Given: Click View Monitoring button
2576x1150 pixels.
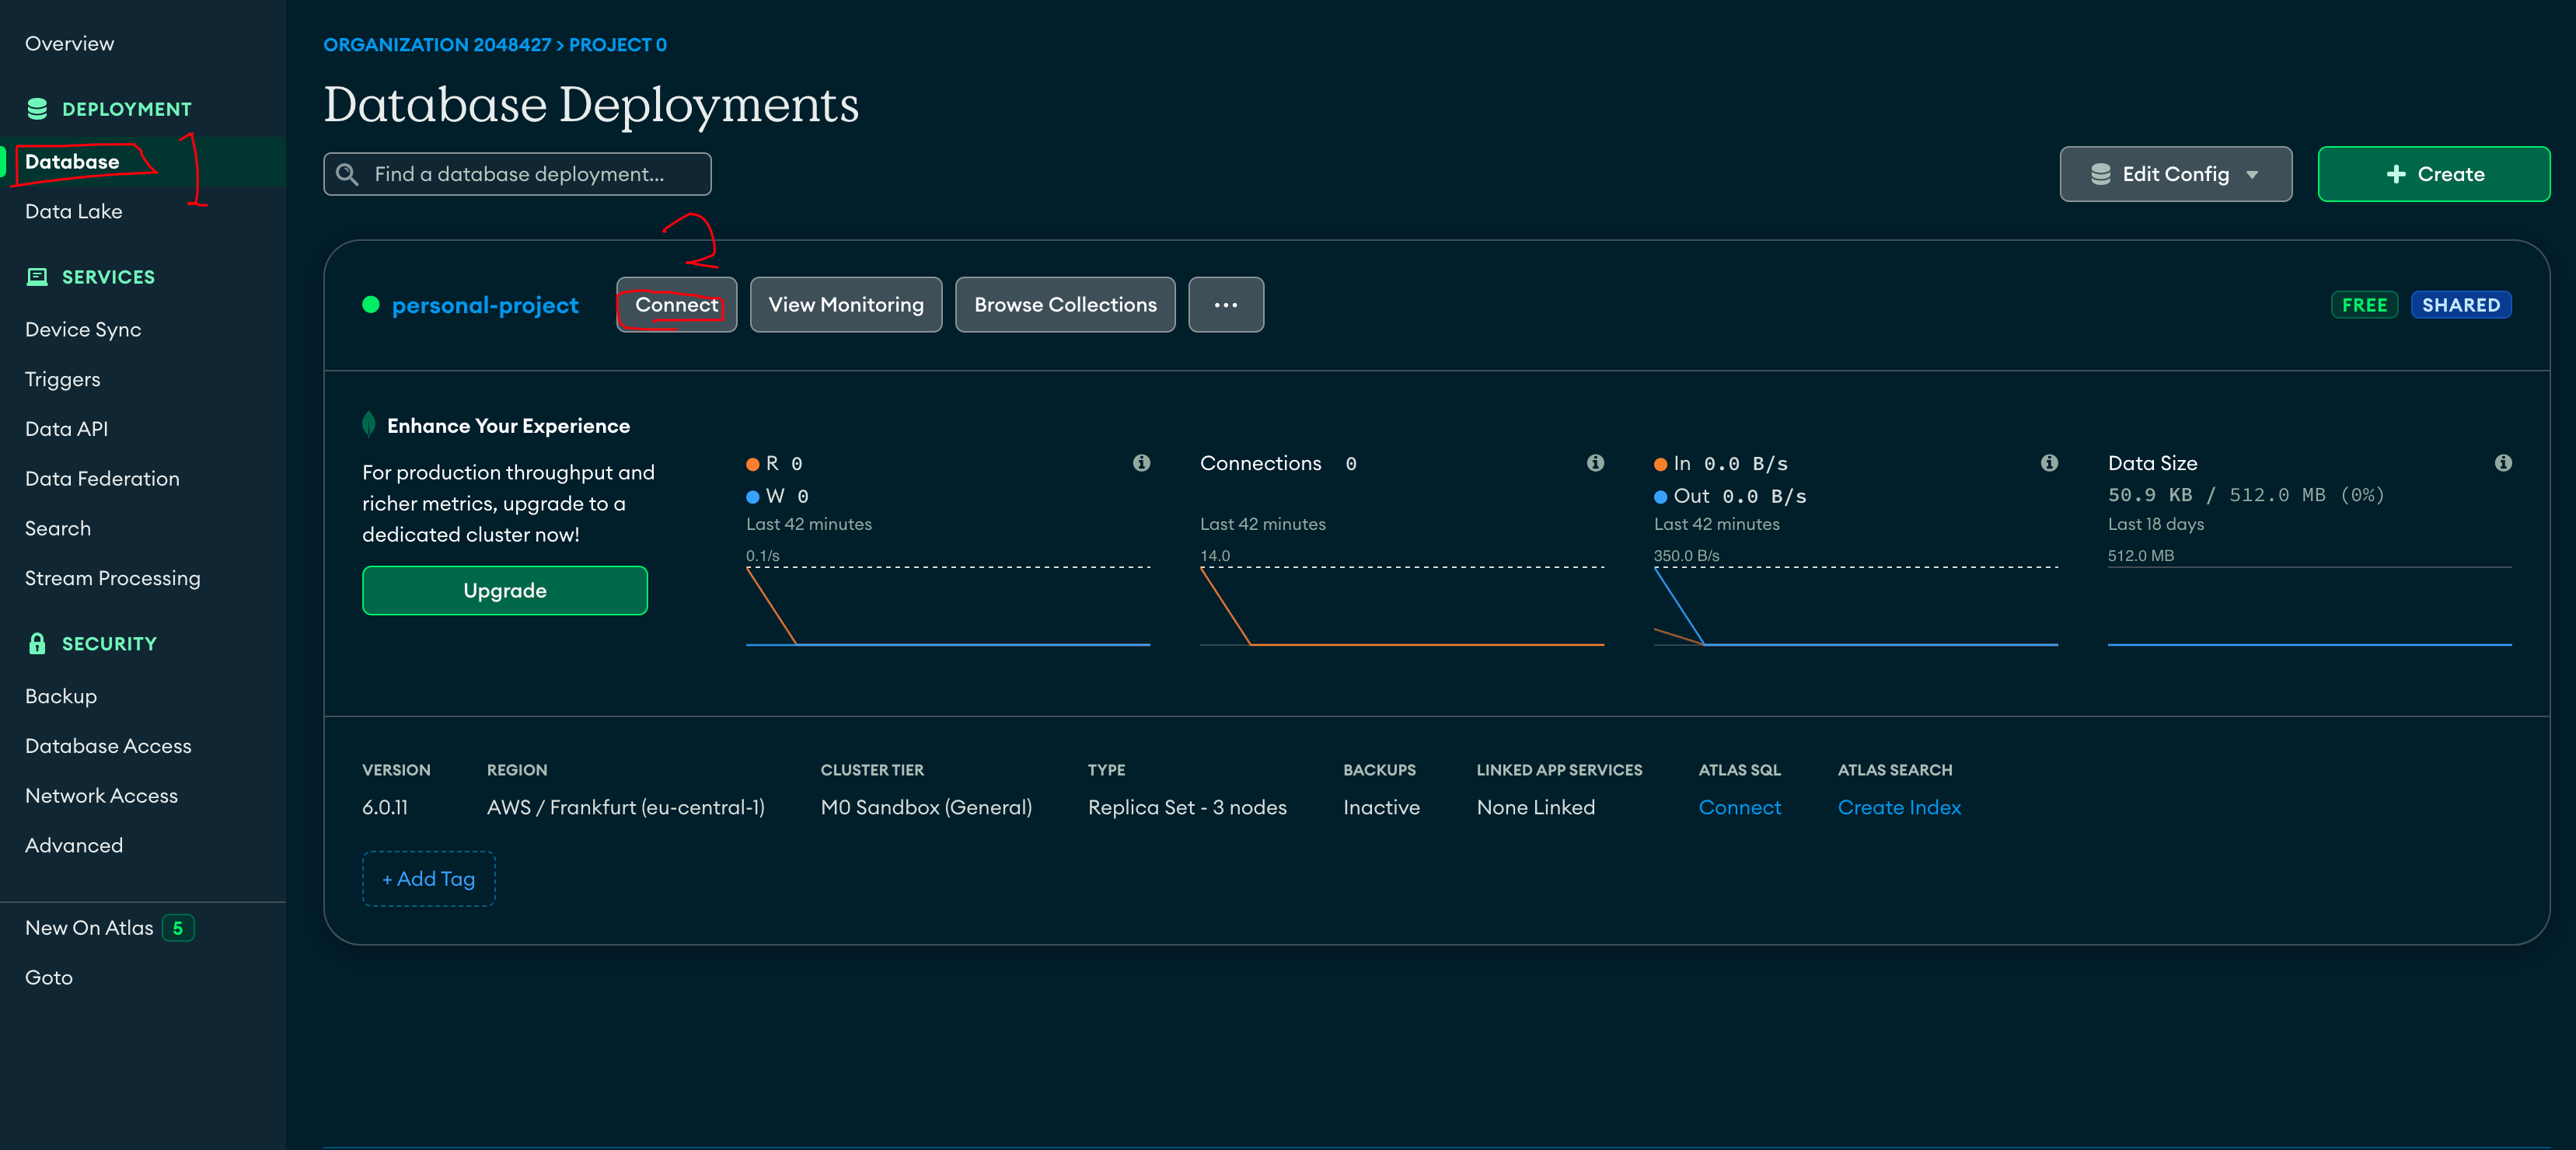Looking at the screenshot, I should tap(846, 305).
